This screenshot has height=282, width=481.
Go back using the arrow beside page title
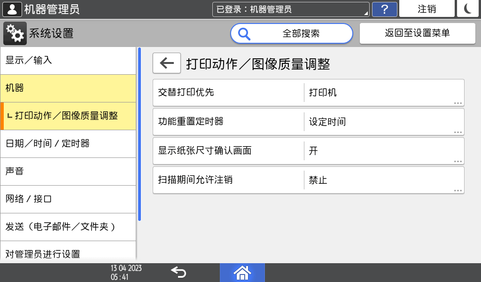166,63
